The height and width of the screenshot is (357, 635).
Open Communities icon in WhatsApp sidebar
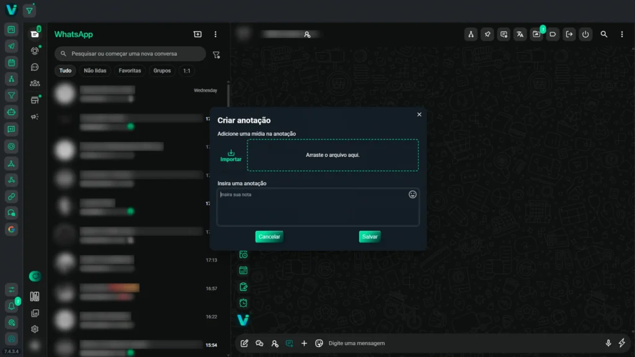point(35,83)
